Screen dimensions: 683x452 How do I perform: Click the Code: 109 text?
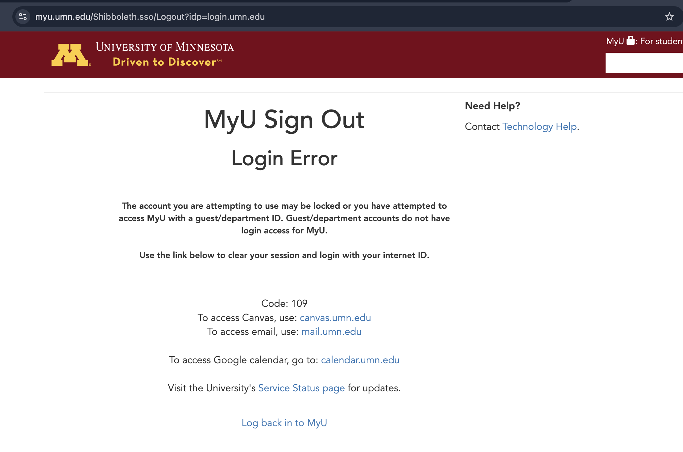(284, 303)
